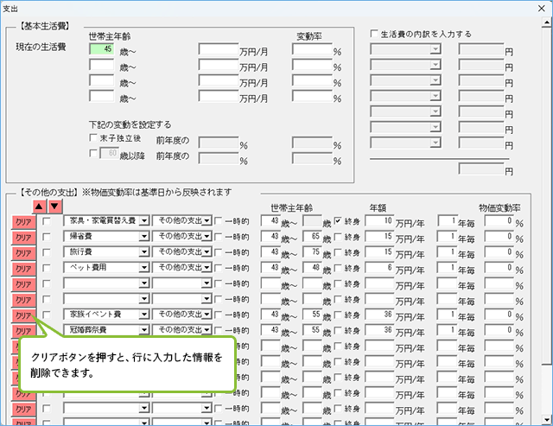Open その他の支出 category dropdown for 帰省費

[207, 236]
